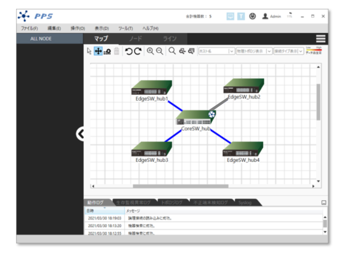Viewport: 348px width, 257px height.
Task: Open the 編集(E) menu
Action: 54,28
